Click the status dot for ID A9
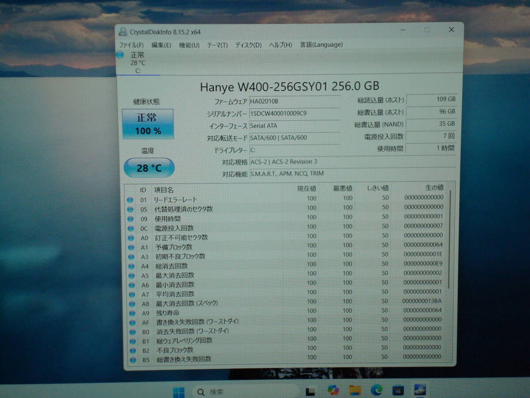Viewport: 530px width, 398px height. pyautogui.click(x=132, y=314)
